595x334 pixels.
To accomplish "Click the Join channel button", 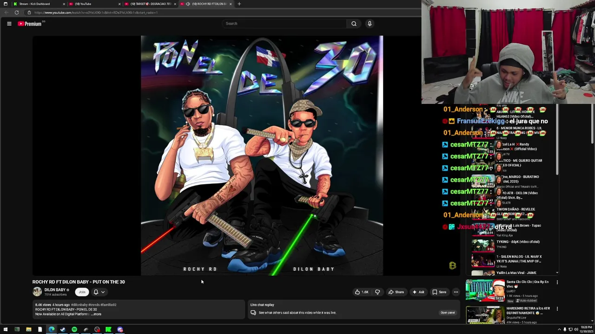I will click(82, 292).
